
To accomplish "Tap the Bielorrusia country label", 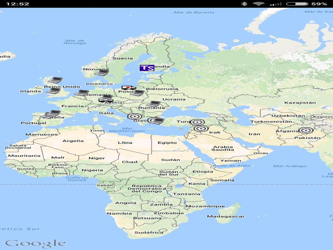I will [x=162, y=89].
